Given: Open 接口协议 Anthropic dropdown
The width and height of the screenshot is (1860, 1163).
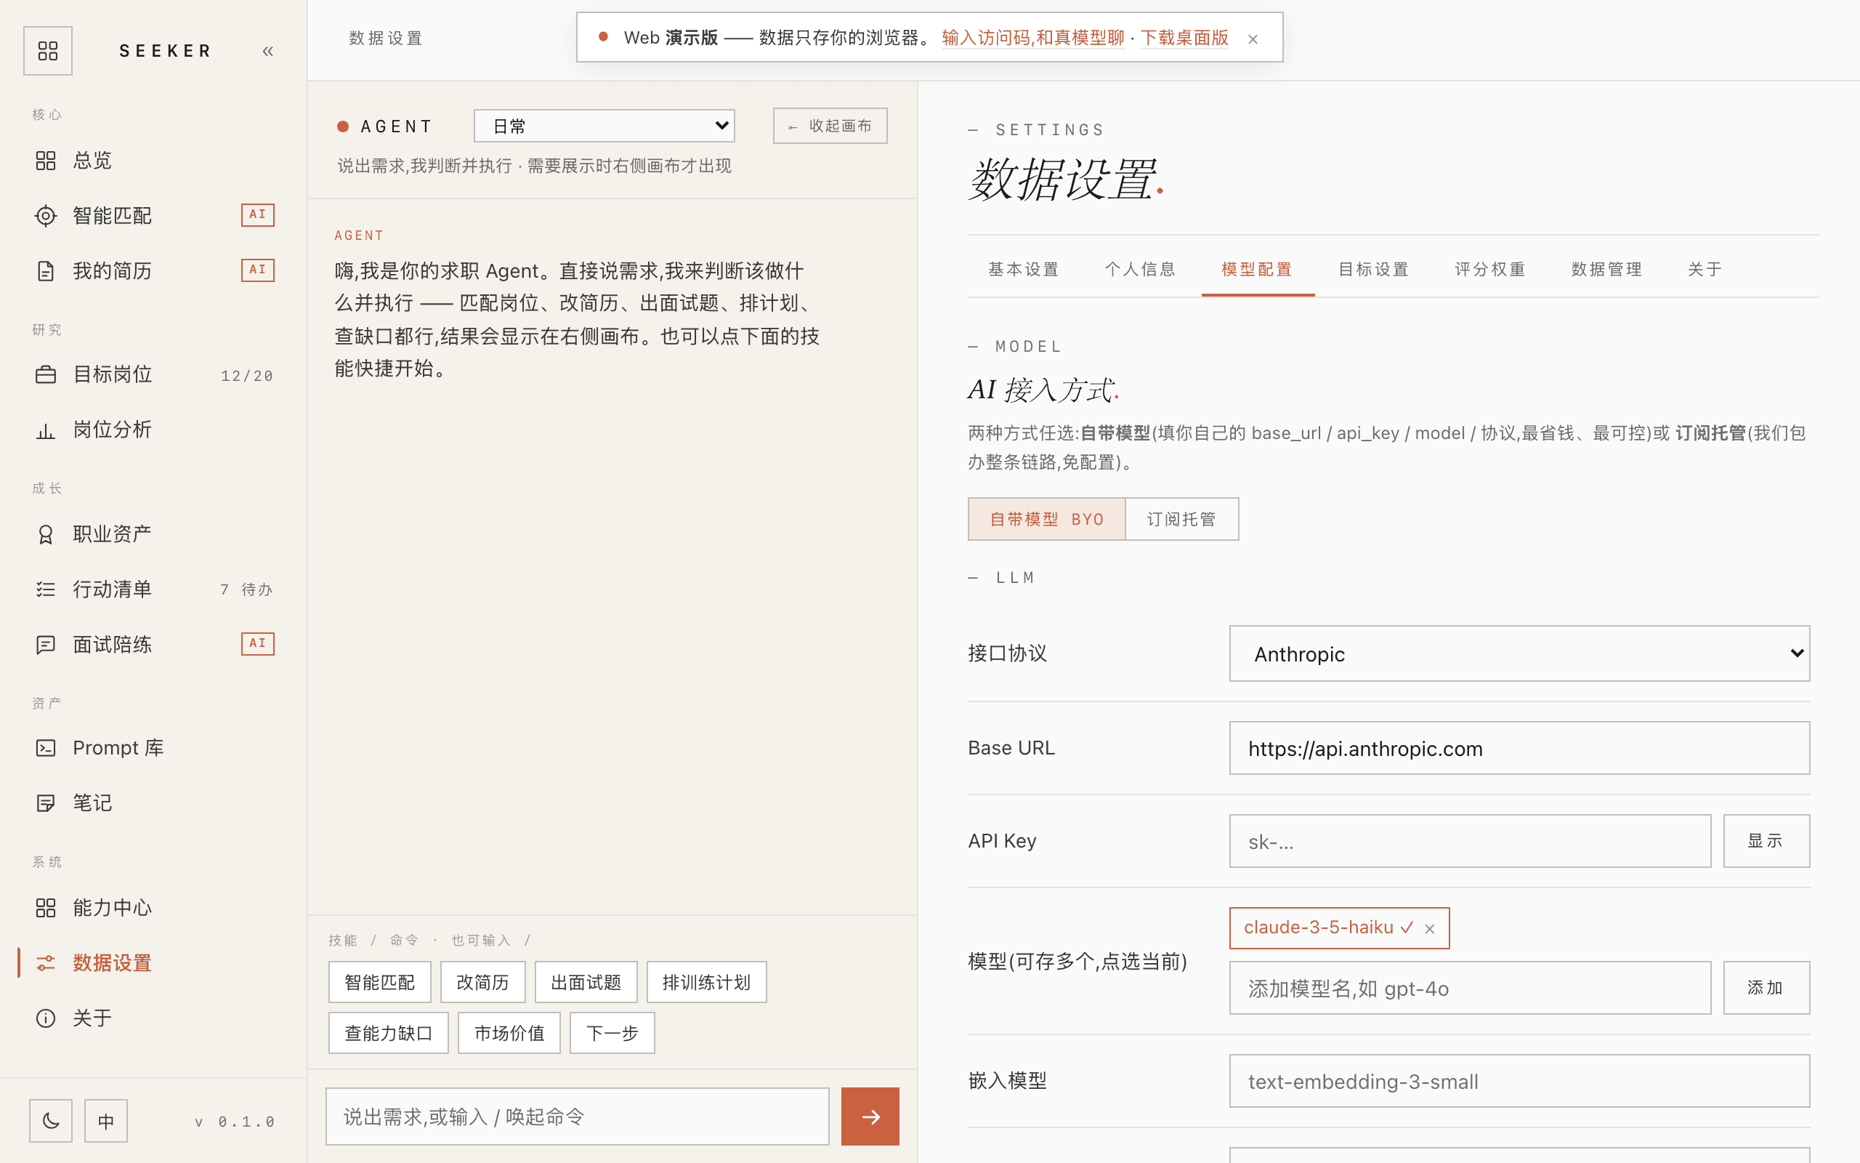Looking at the screenshot, I should tap(1519, 653).
